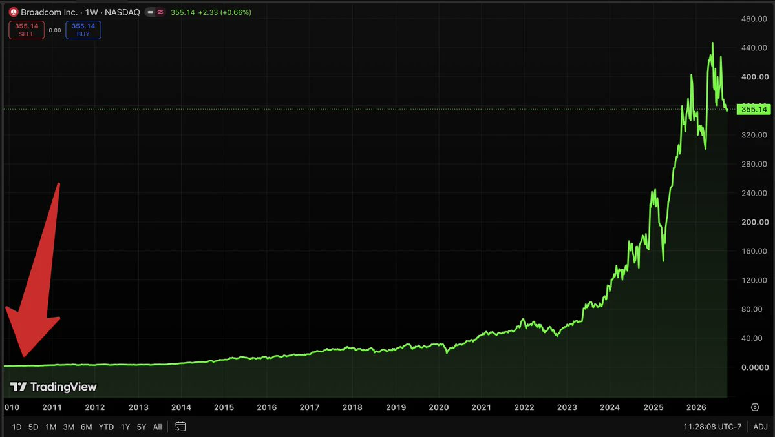
Task: Click the grey dash status icon
Action: tap(150, 12)
